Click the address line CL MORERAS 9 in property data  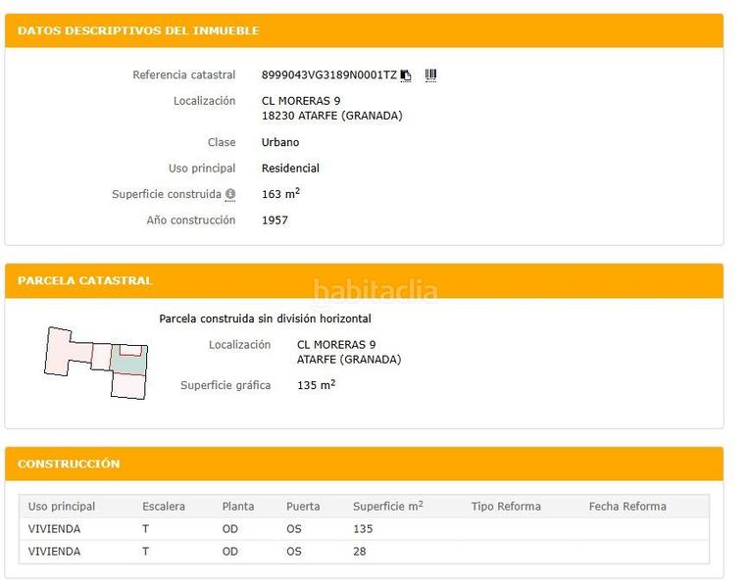coord(301,101)
